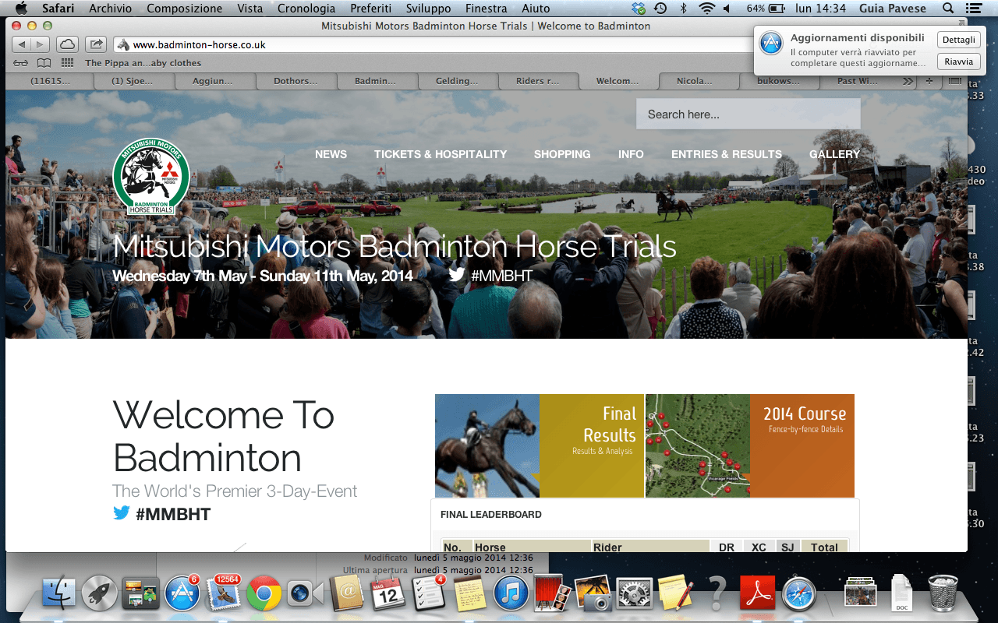Switch to the Dothors... tab

[296, 81]
